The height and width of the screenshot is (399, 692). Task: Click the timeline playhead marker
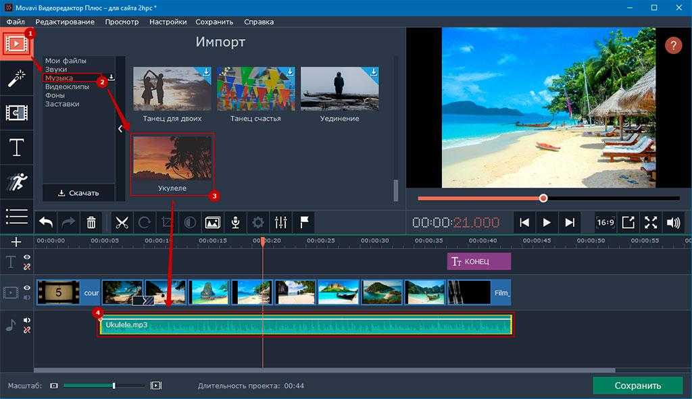tap(263, 242)
